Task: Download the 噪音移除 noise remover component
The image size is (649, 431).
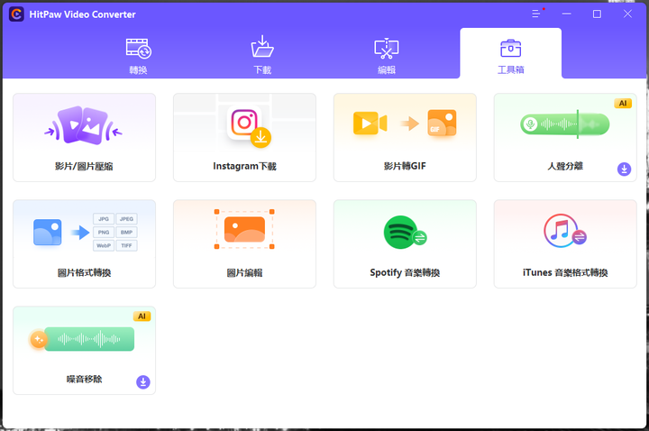Action: [x=143, y=381]
